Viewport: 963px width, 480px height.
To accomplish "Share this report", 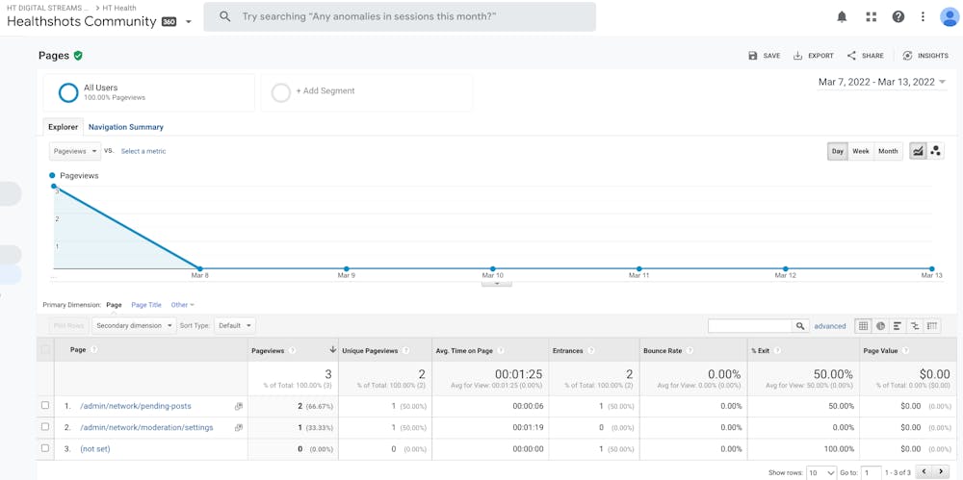I will (865, 56).
